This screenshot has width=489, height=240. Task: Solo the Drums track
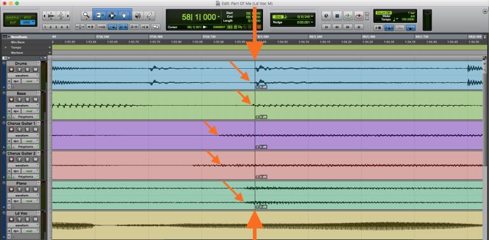(27, 69)
